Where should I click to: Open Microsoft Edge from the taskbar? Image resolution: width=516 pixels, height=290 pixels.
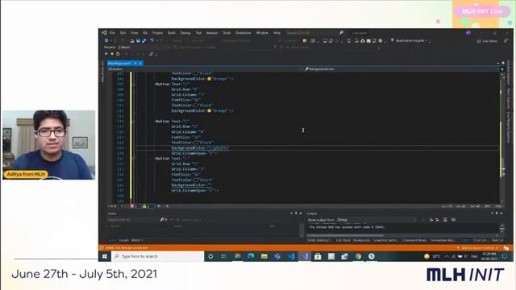click(x=251, y=256)
